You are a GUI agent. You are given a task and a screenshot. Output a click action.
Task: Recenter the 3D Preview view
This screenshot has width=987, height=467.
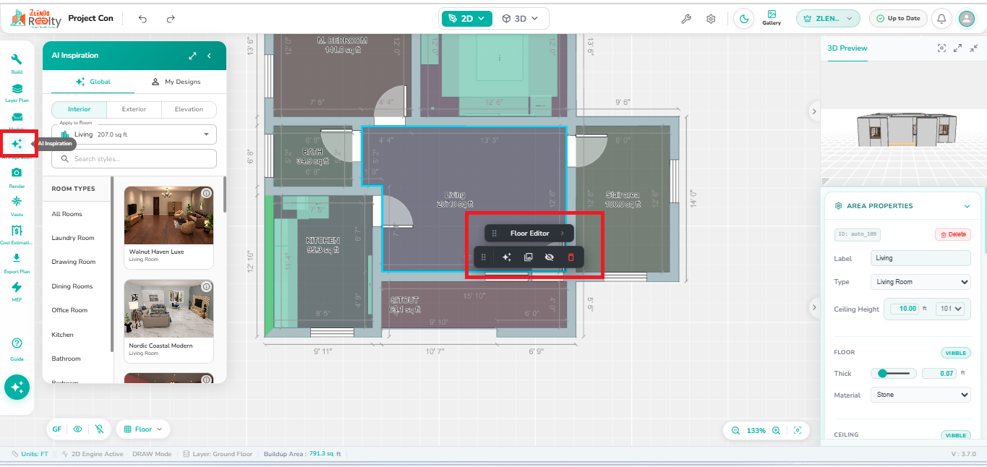[x=941, y=48]
